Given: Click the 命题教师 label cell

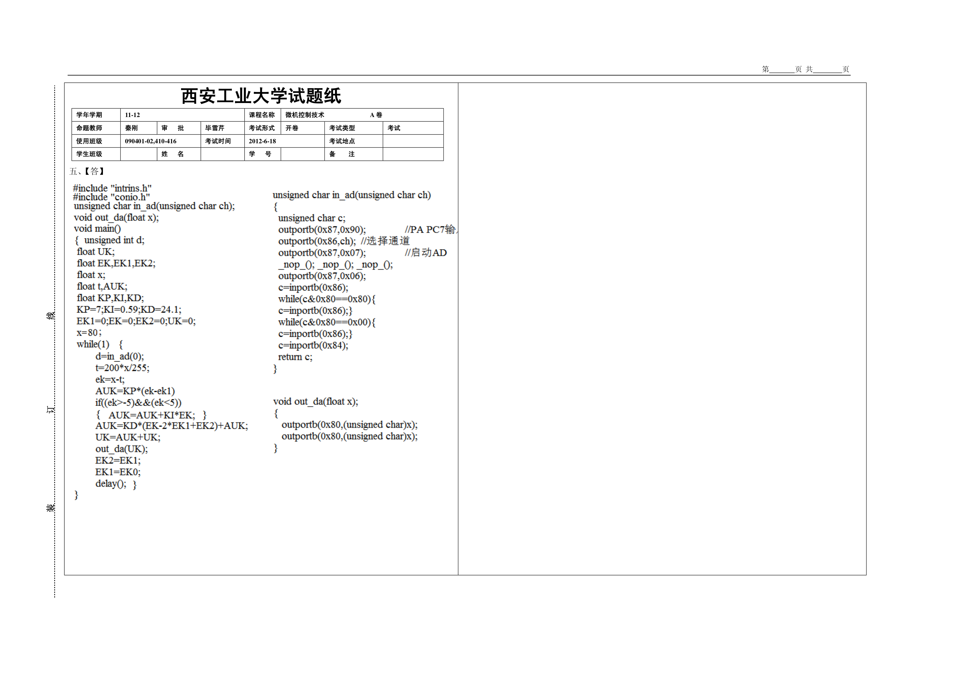Looking at the screenshot, I should (96, 128).
